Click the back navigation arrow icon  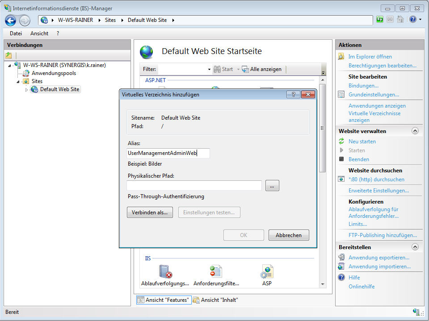[x=11, y=20]
